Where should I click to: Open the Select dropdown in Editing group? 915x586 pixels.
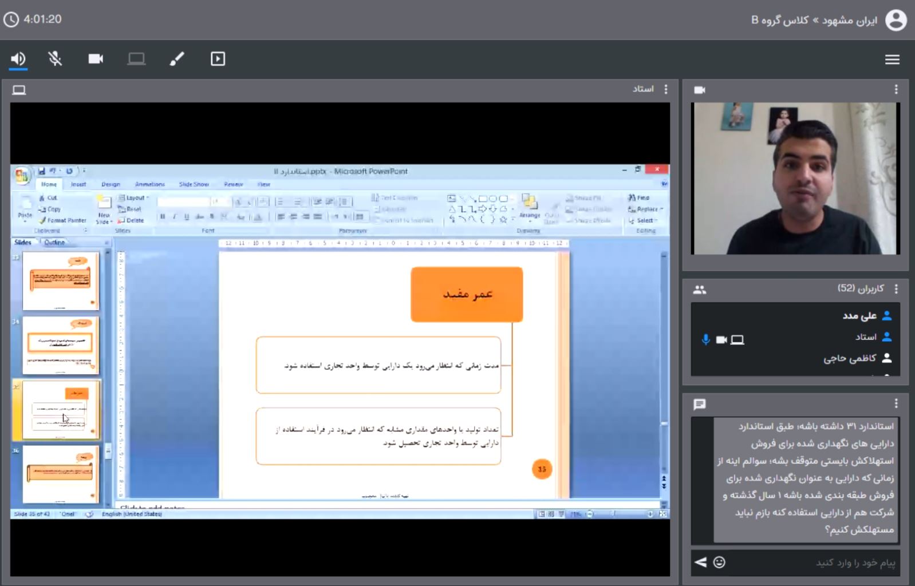click(x=642, y=220)
